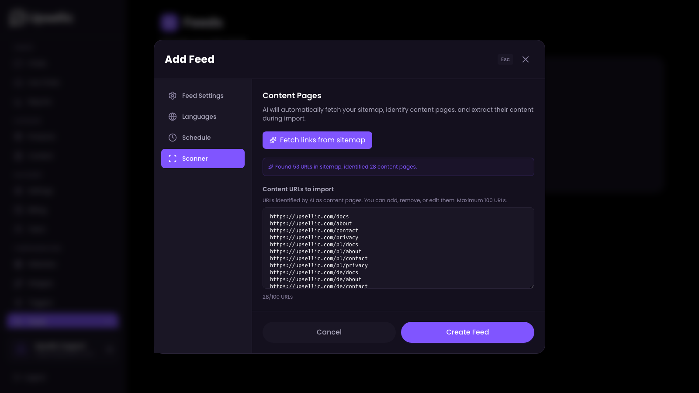
Task: Select the highlighted sidebar navigation item
Action: 61,321
